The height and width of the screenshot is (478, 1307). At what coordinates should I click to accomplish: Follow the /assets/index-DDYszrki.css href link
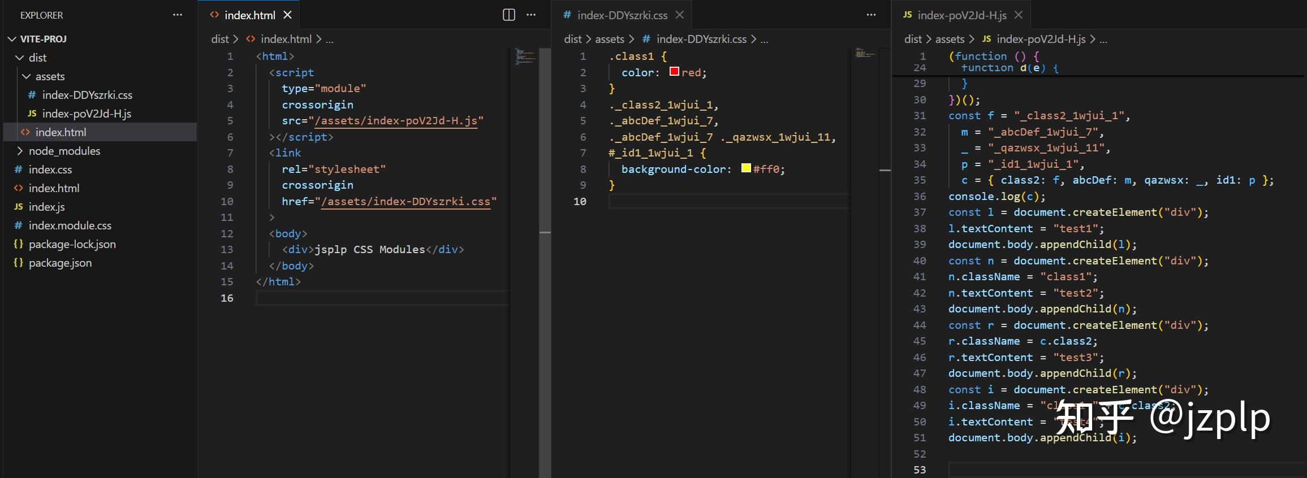(x=406, y=202)
